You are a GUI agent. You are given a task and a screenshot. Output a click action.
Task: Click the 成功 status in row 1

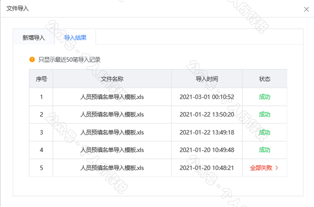tap(264, 97)
